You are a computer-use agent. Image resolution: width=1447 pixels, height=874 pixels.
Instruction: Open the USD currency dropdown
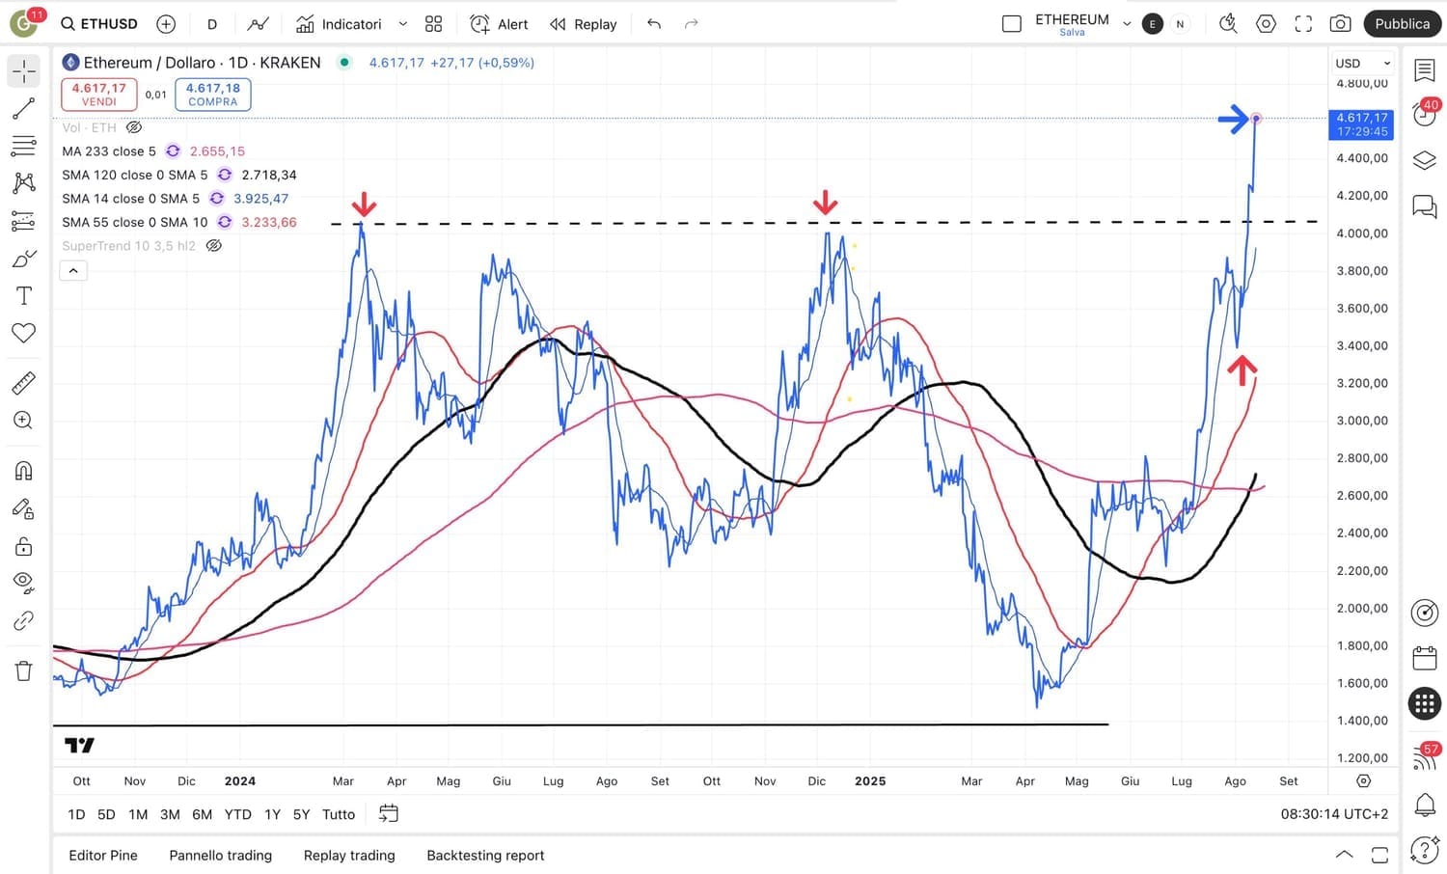point(1363,63)
